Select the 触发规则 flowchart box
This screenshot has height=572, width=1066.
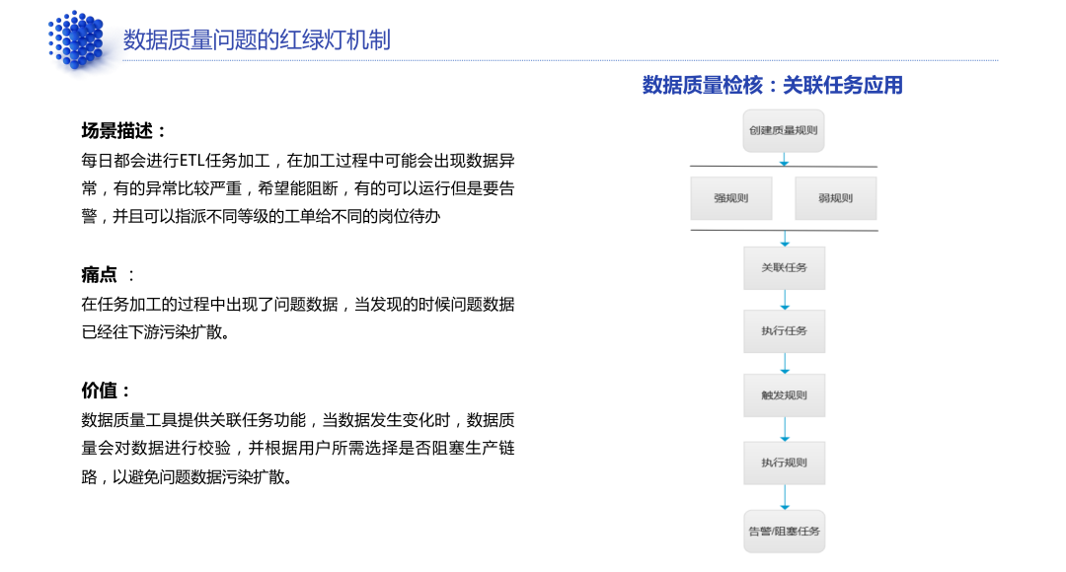coord(784,395)
